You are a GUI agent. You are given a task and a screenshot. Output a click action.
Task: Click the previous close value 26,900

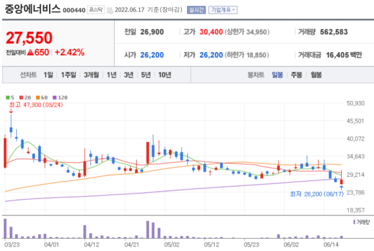coord(152,32)
